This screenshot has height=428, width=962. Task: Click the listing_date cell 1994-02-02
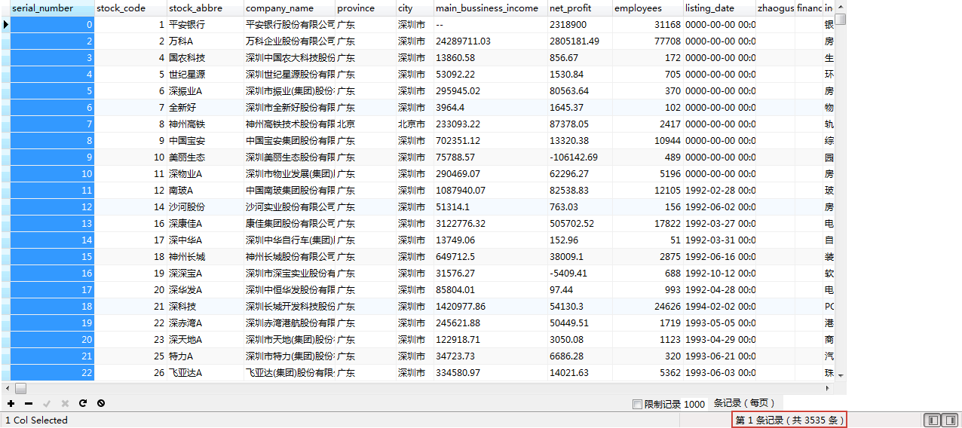coord(719,307)
